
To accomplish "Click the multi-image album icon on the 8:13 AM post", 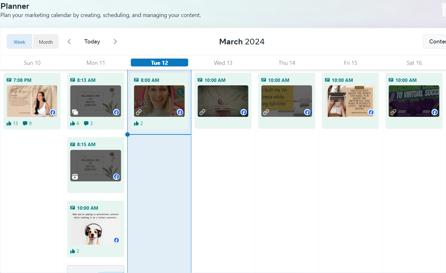I will [x=75, y=112].
